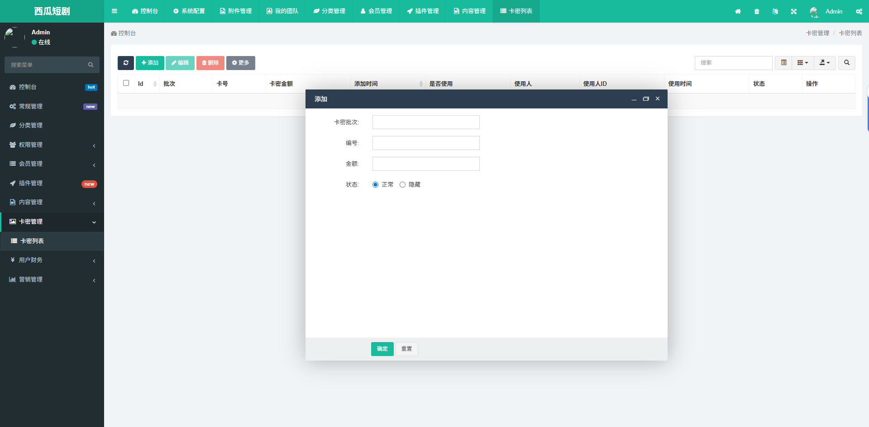869x427 pixels.
Task: Click the refresh icon button in toolbar
Action: 126,63
